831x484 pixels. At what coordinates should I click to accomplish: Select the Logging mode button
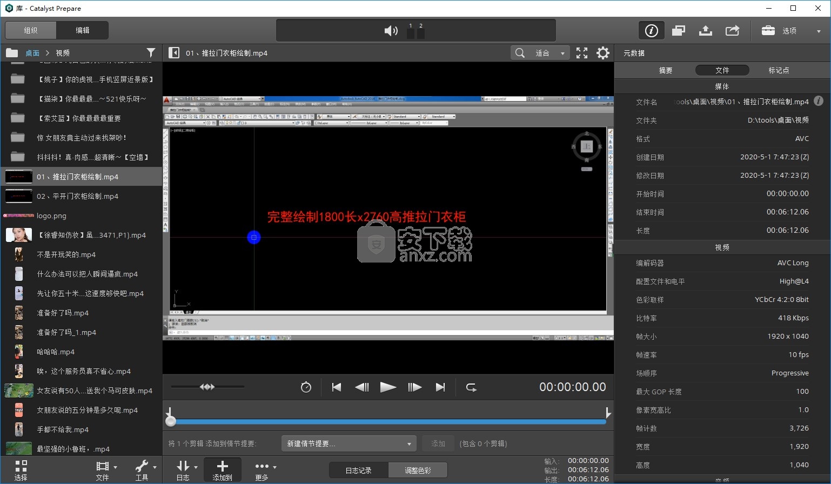point(358,470)
